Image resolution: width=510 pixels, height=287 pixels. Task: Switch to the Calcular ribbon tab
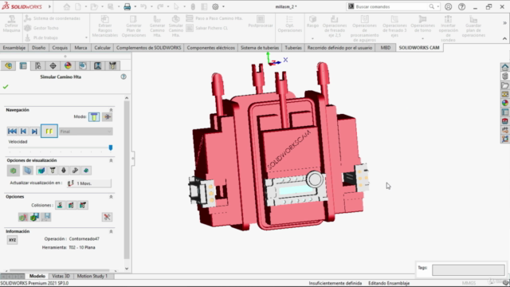[x=102, y=48]
